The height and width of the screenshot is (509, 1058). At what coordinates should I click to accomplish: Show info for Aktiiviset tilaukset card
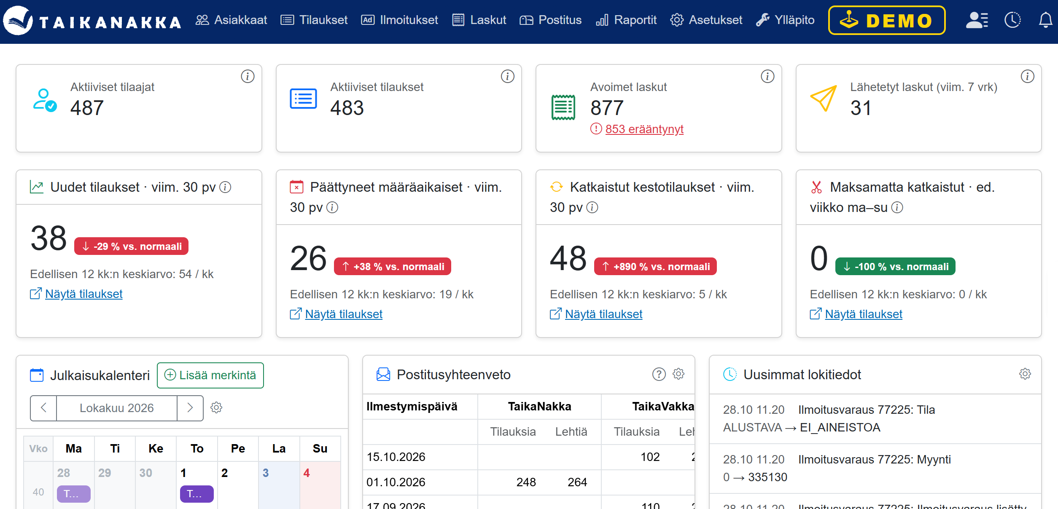508,76
